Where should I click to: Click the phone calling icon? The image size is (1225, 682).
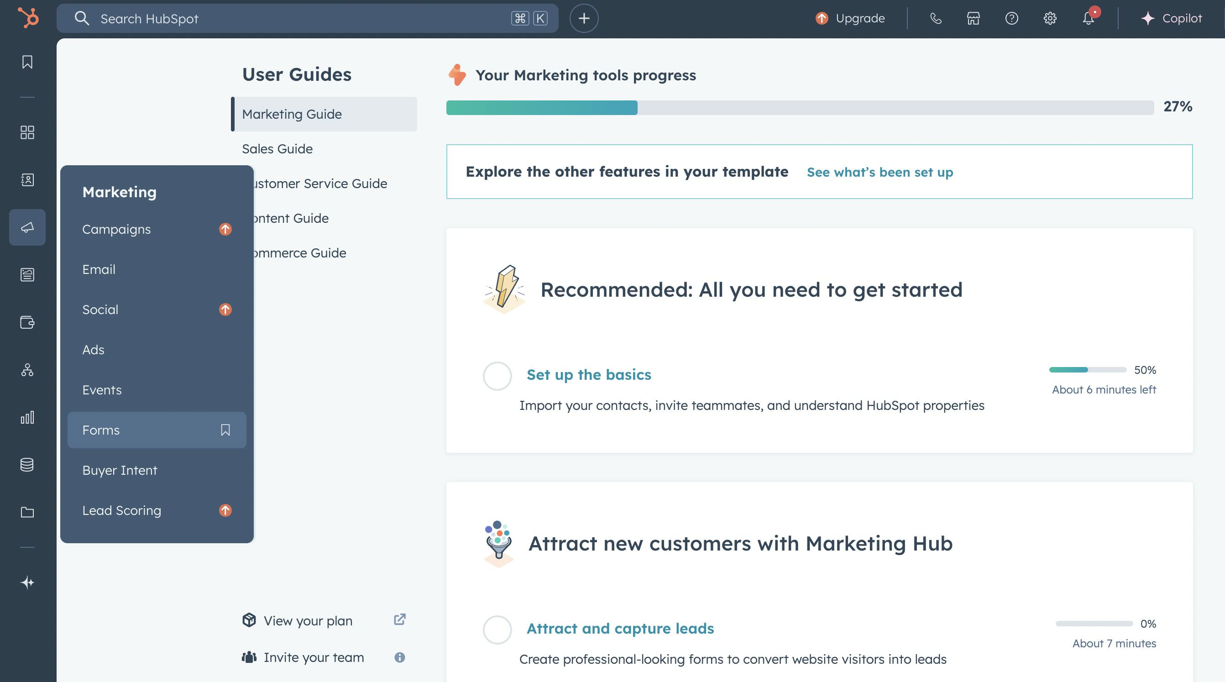(935, 19)
